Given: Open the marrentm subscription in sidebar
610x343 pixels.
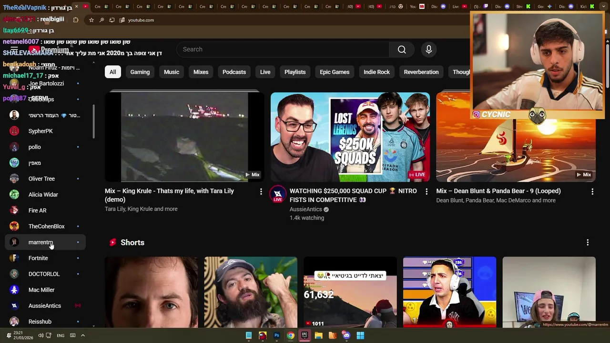Looking at the screenshot, I should click(45, 242).
